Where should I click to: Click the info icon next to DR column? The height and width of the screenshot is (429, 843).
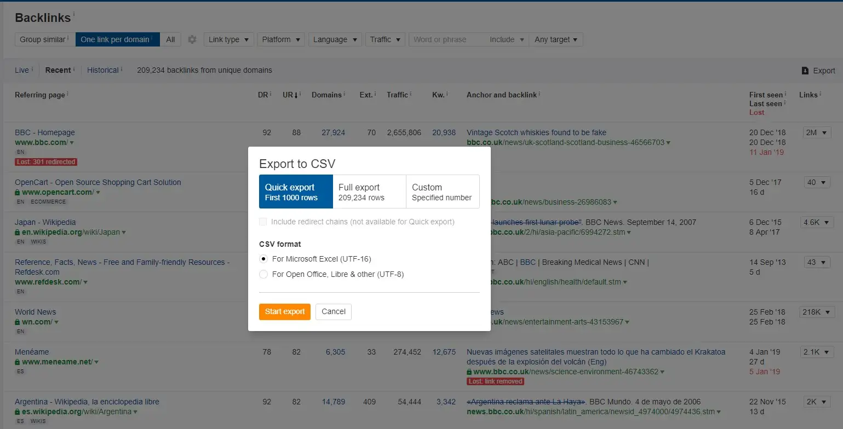point(271,94)
